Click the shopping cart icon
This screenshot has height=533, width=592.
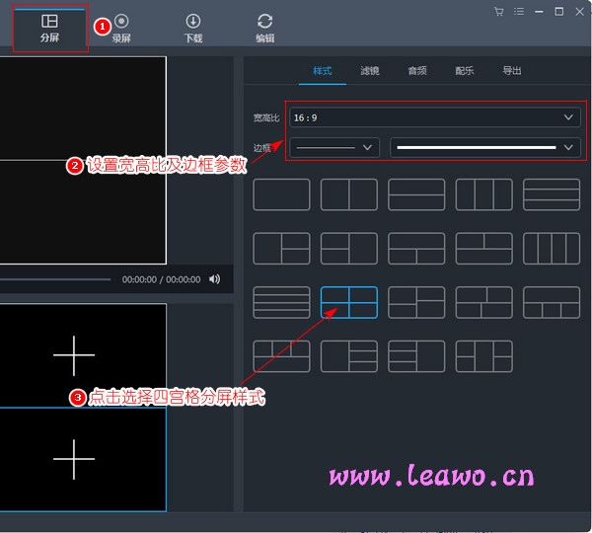click(498, 12)
